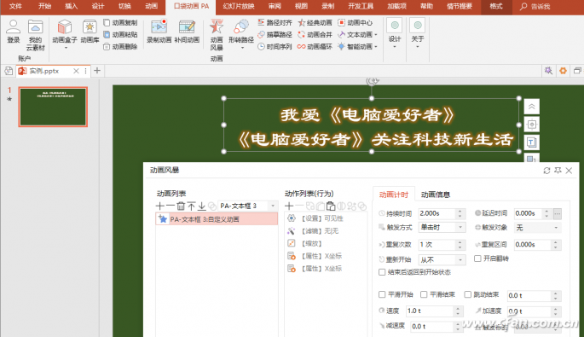Click the 告诉我 tell me search
This screenshot has width=584, height=337.
point(535,6)
